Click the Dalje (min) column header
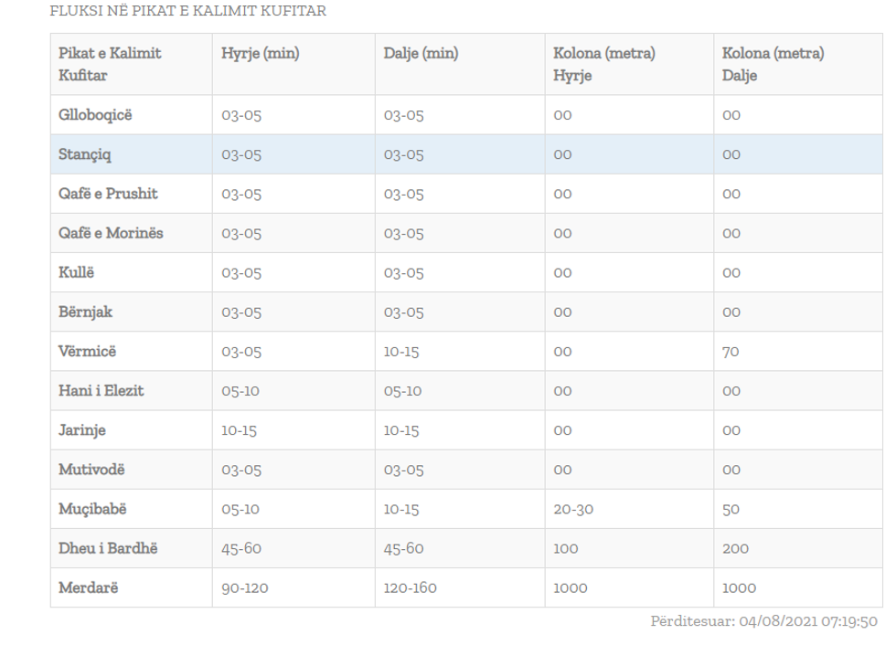 (421, 54)
